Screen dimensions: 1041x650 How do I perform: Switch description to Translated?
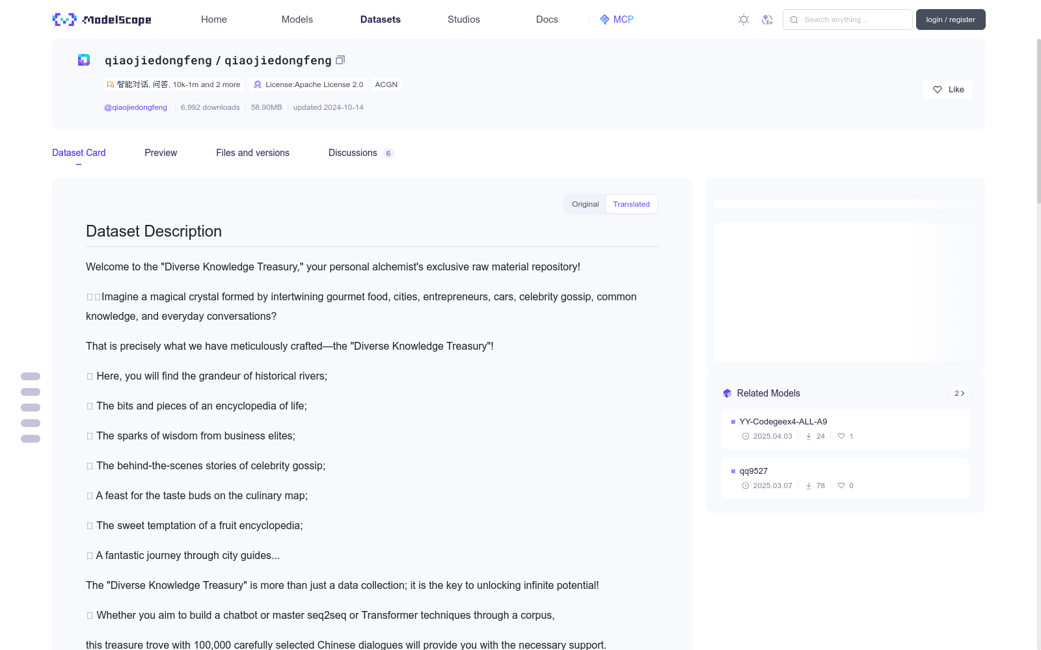(x=631, y=204)
